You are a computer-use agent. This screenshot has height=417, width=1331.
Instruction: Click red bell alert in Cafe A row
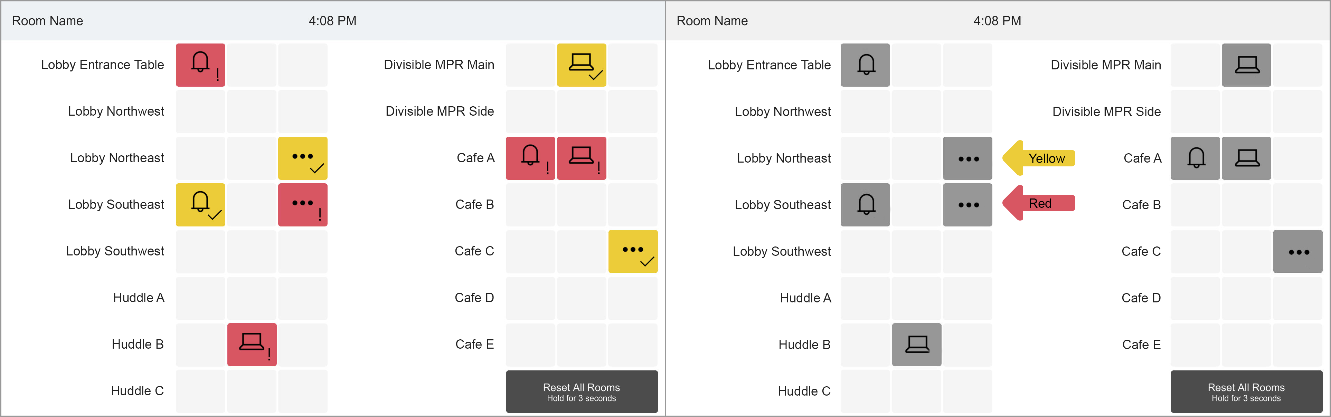(530, 158)
